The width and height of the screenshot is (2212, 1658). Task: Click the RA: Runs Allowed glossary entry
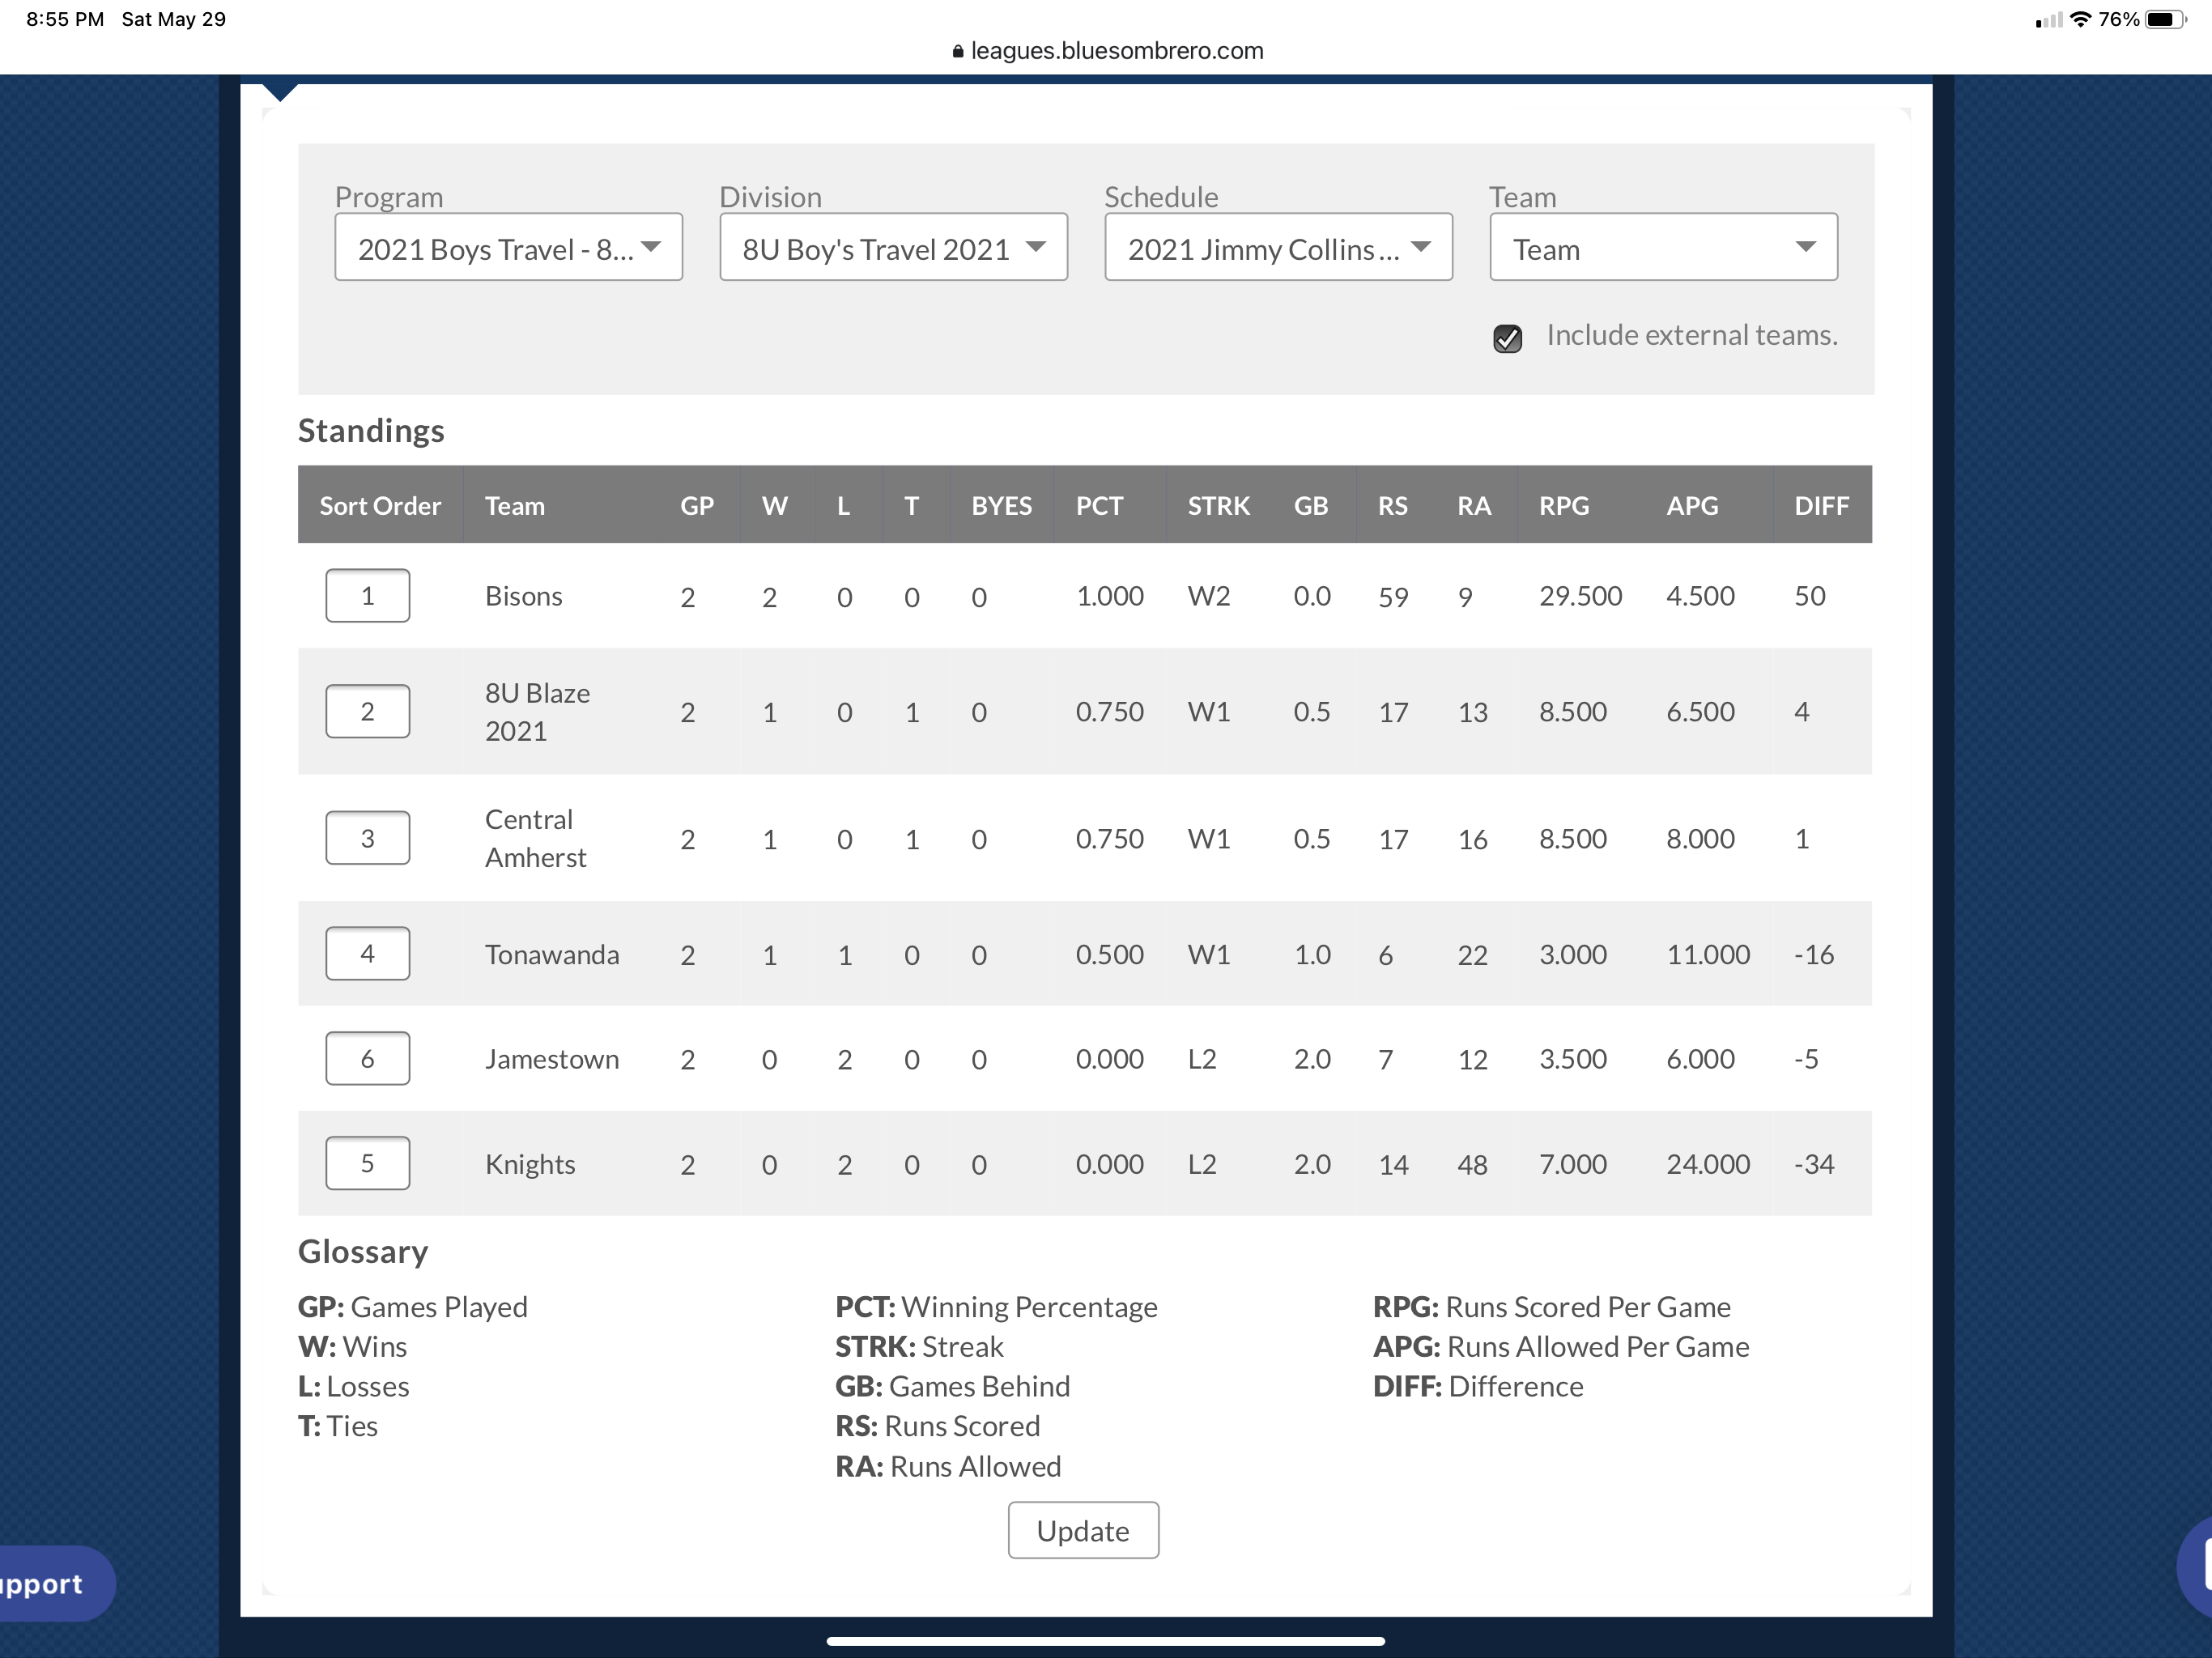click(x=948, y=1466)
